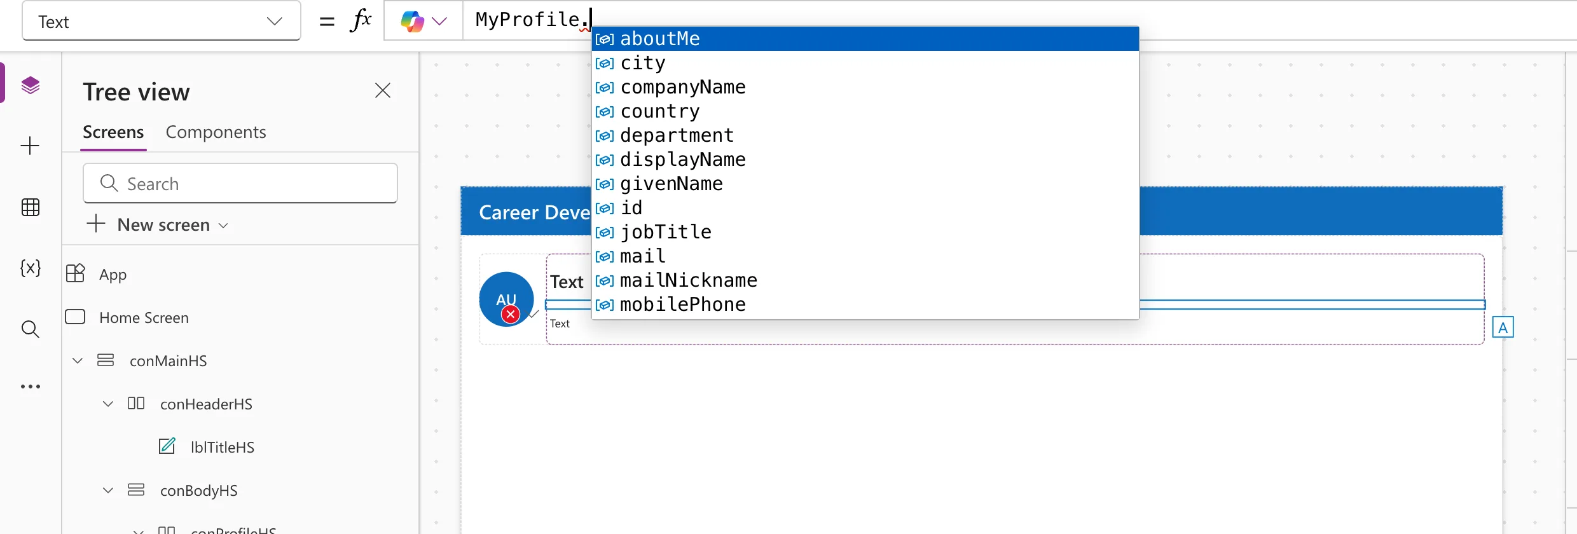This screenshot has height=534, width=1577.
Task: Select mobilePhone suggestion
Action: coord(865,305)
